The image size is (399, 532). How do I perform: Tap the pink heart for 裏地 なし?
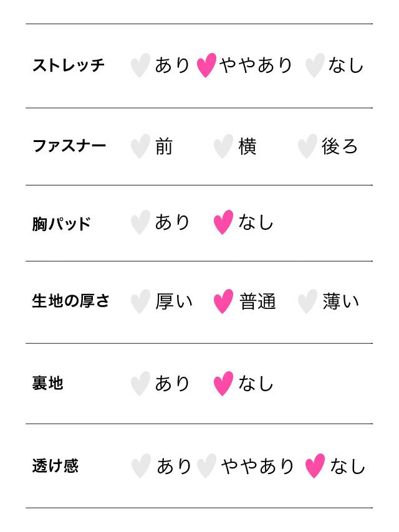point(223,384)
